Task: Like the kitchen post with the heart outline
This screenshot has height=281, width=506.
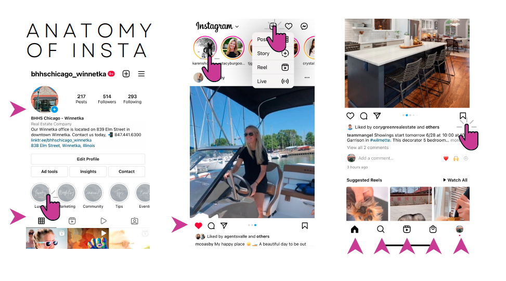Action: point(350,116)
